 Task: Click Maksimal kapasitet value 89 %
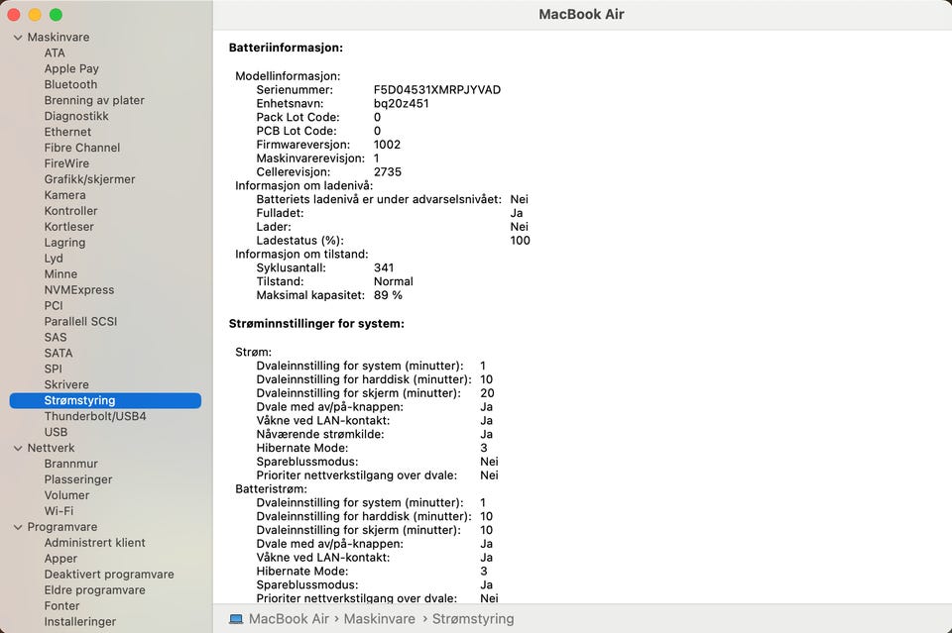coord(388,294)
